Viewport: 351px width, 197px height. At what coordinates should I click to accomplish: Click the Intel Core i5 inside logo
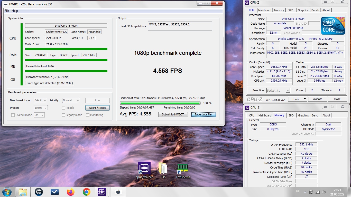tap(333, 26)
